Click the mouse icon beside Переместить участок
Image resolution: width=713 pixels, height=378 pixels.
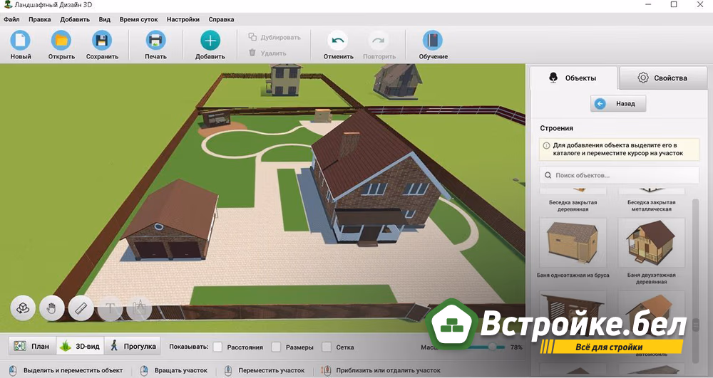[228, 370]
